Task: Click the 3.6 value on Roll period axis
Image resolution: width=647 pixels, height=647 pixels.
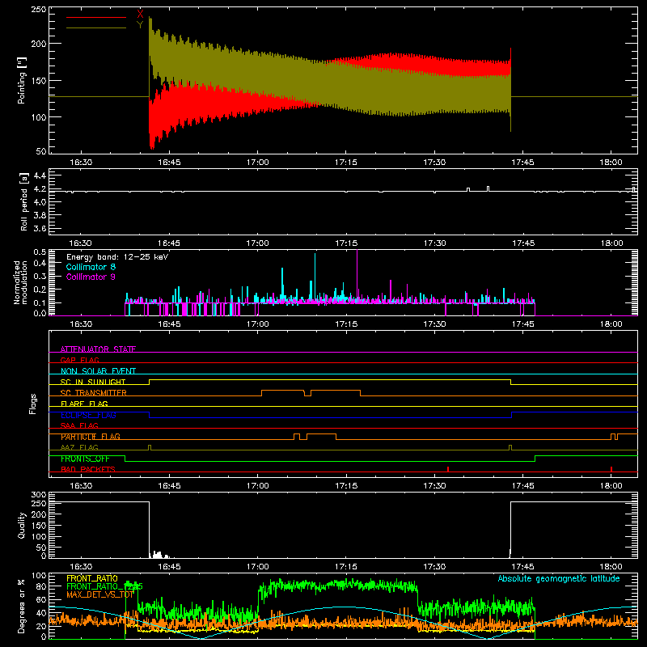Action: (x=40, y=228)
